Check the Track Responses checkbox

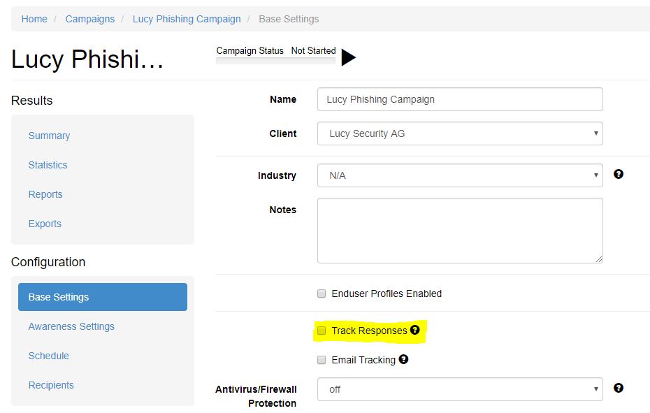(x=322, y=331)
